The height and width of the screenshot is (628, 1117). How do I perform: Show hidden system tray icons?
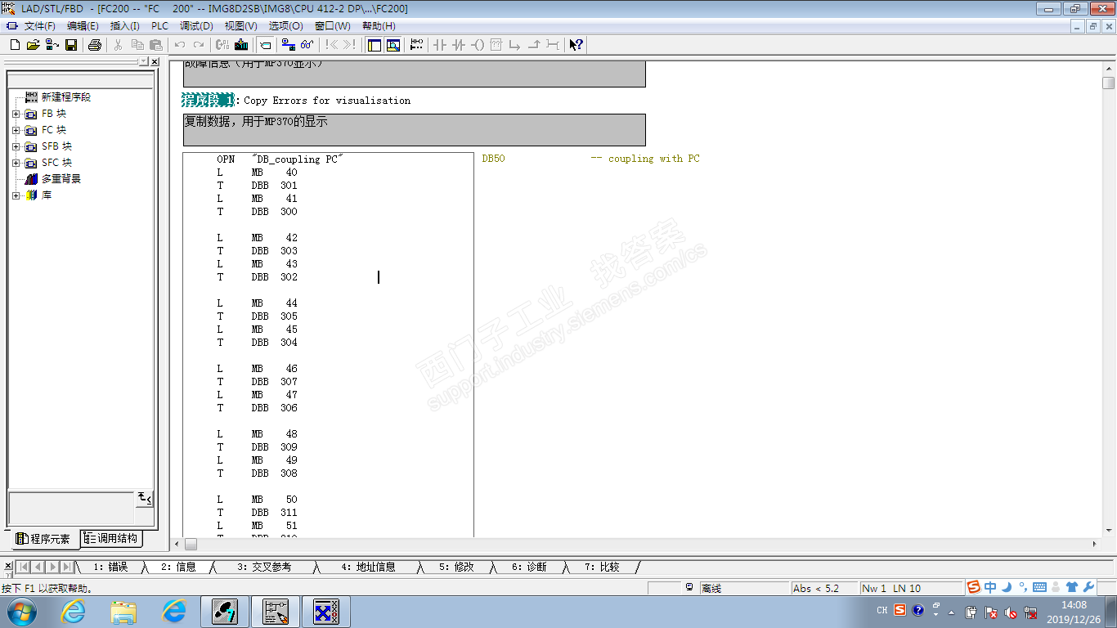pos(951,612)
